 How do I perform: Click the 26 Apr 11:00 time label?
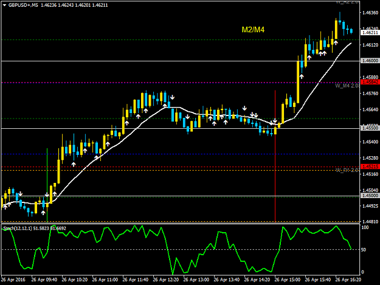tap(105, 280)
